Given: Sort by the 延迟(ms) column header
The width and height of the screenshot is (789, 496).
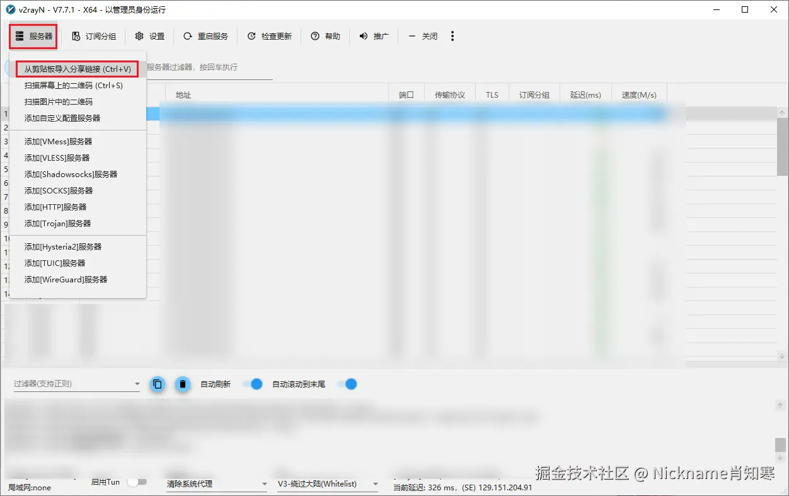Looking at the screenshot, I should coord(585,95).
